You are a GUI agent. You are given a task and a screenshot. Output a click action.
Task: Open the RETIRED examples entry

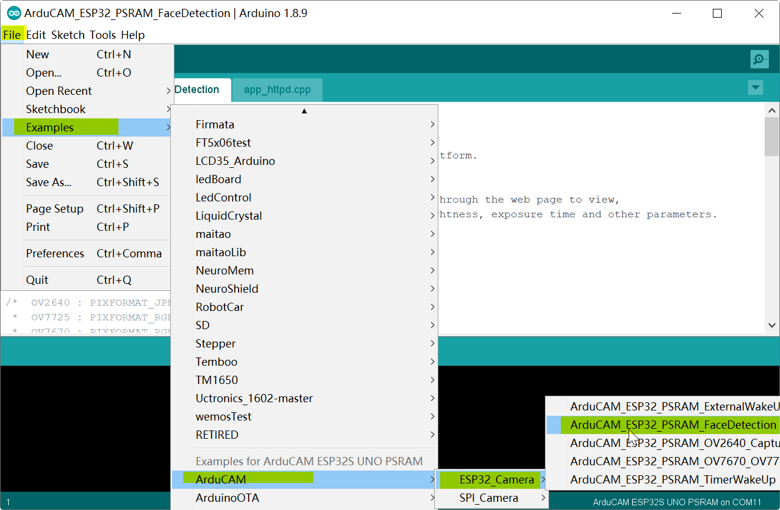[x=305, y=435]
